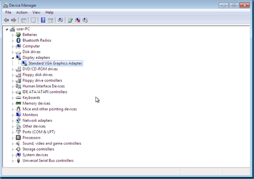254x179 pixels.
Task: Select the user-PC label
Action: tap(23, 29)
